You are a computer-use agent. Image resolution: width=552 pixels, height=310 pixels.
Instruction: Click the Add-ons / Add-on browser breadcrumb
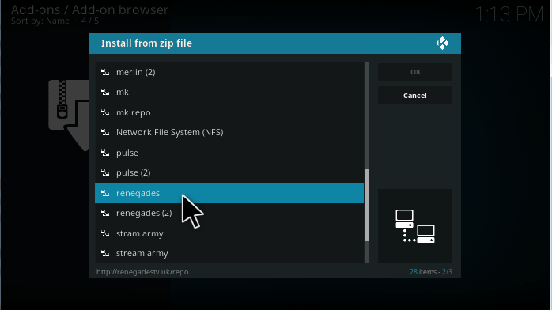click(x=90, y=9)
